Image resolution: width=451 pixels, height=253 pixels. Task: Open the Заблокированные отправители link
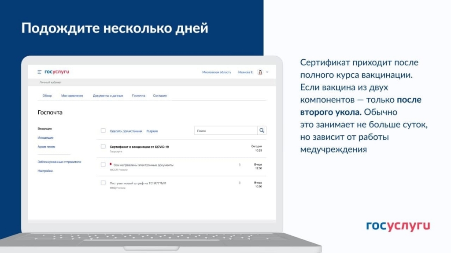tap(59, 162)
